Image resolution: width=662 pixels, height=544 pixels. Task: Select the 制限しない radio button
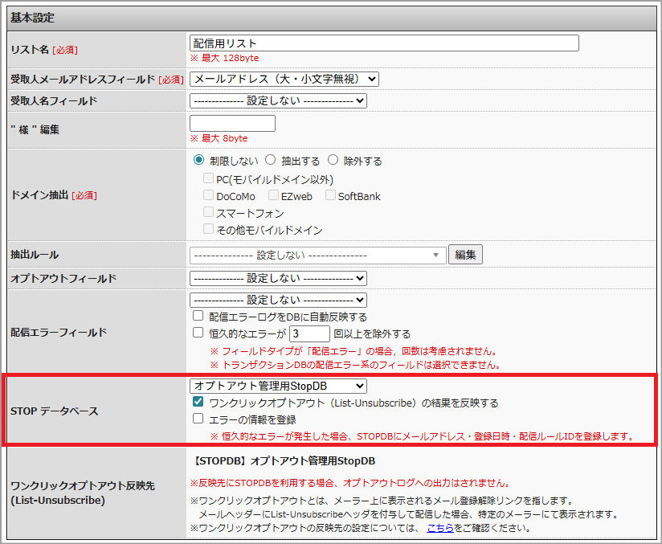click(x=199, y=161)
